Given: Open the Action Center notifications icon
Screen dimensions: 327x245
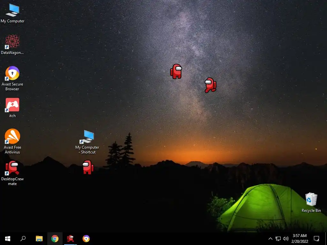Looking at the screenshot, I should tap(316, 239).
